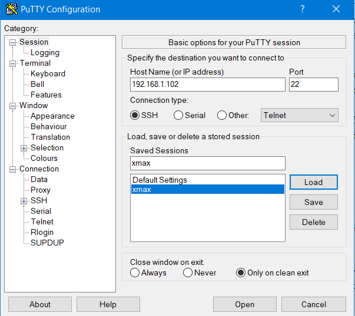This screenshot has width=355, height=316.
Task: Click the Load session button
Action: pos(313,182)
